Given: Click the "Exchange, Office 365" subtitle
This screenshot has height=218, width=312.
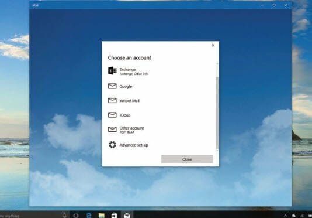Looking at the screenshot, I should [134, 74].
